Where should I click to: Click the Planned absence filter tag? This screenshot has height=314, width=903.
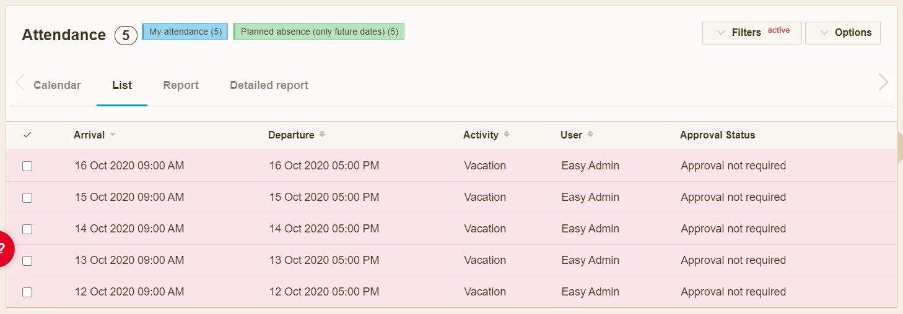click(x=319, y=32)
